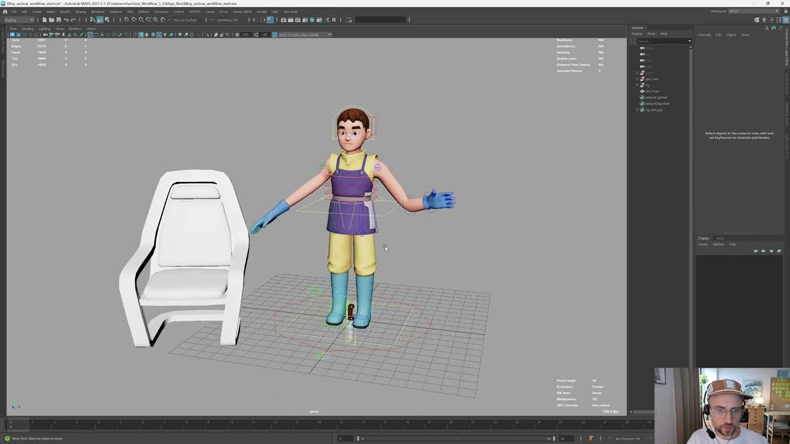790x444 pixels.
Task: Click the pause icon in the top toolbar
Action: coord(334,20)
